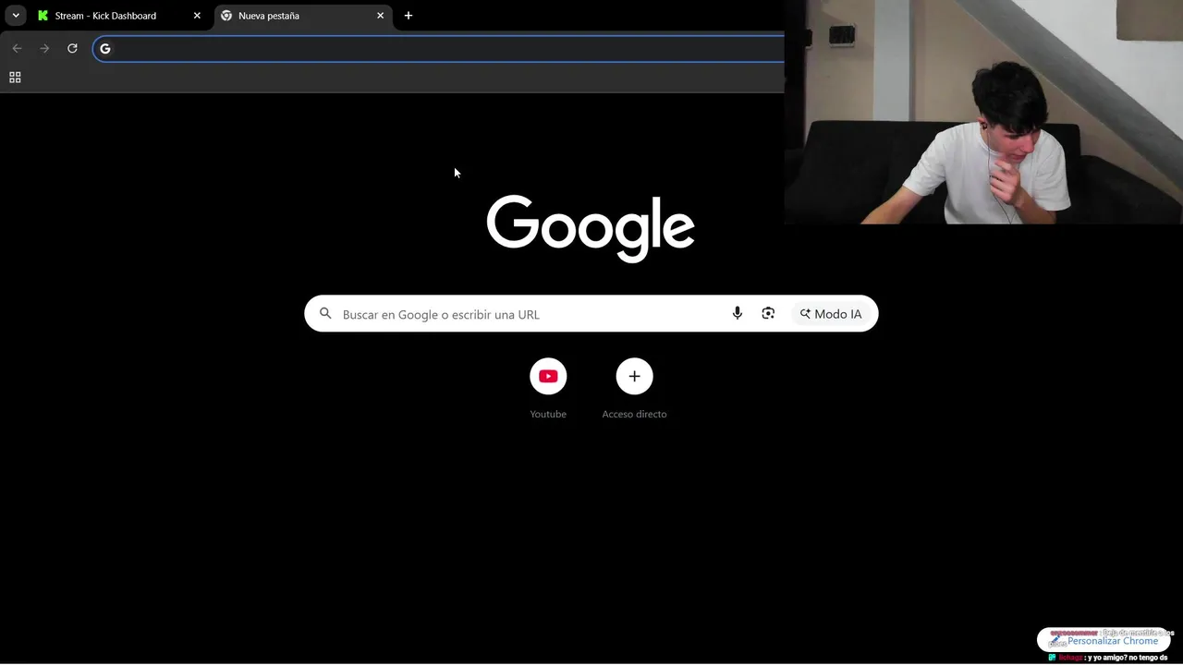
Task: Switch to the Stream - Kick Dashboard tab
Action: click(117, 16)
